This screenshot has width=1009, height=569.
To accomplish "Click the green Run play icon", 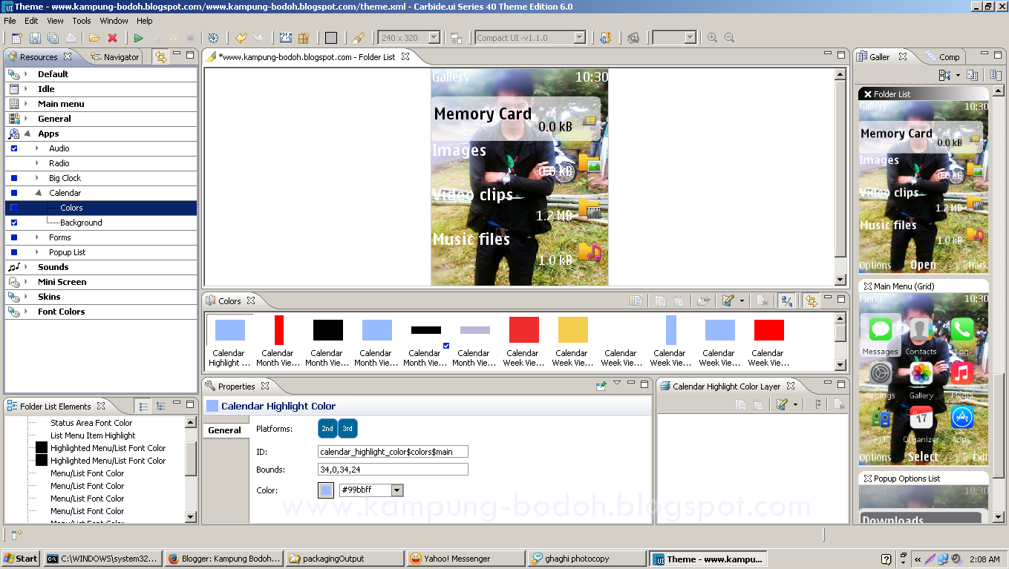I will pos(139,38).
